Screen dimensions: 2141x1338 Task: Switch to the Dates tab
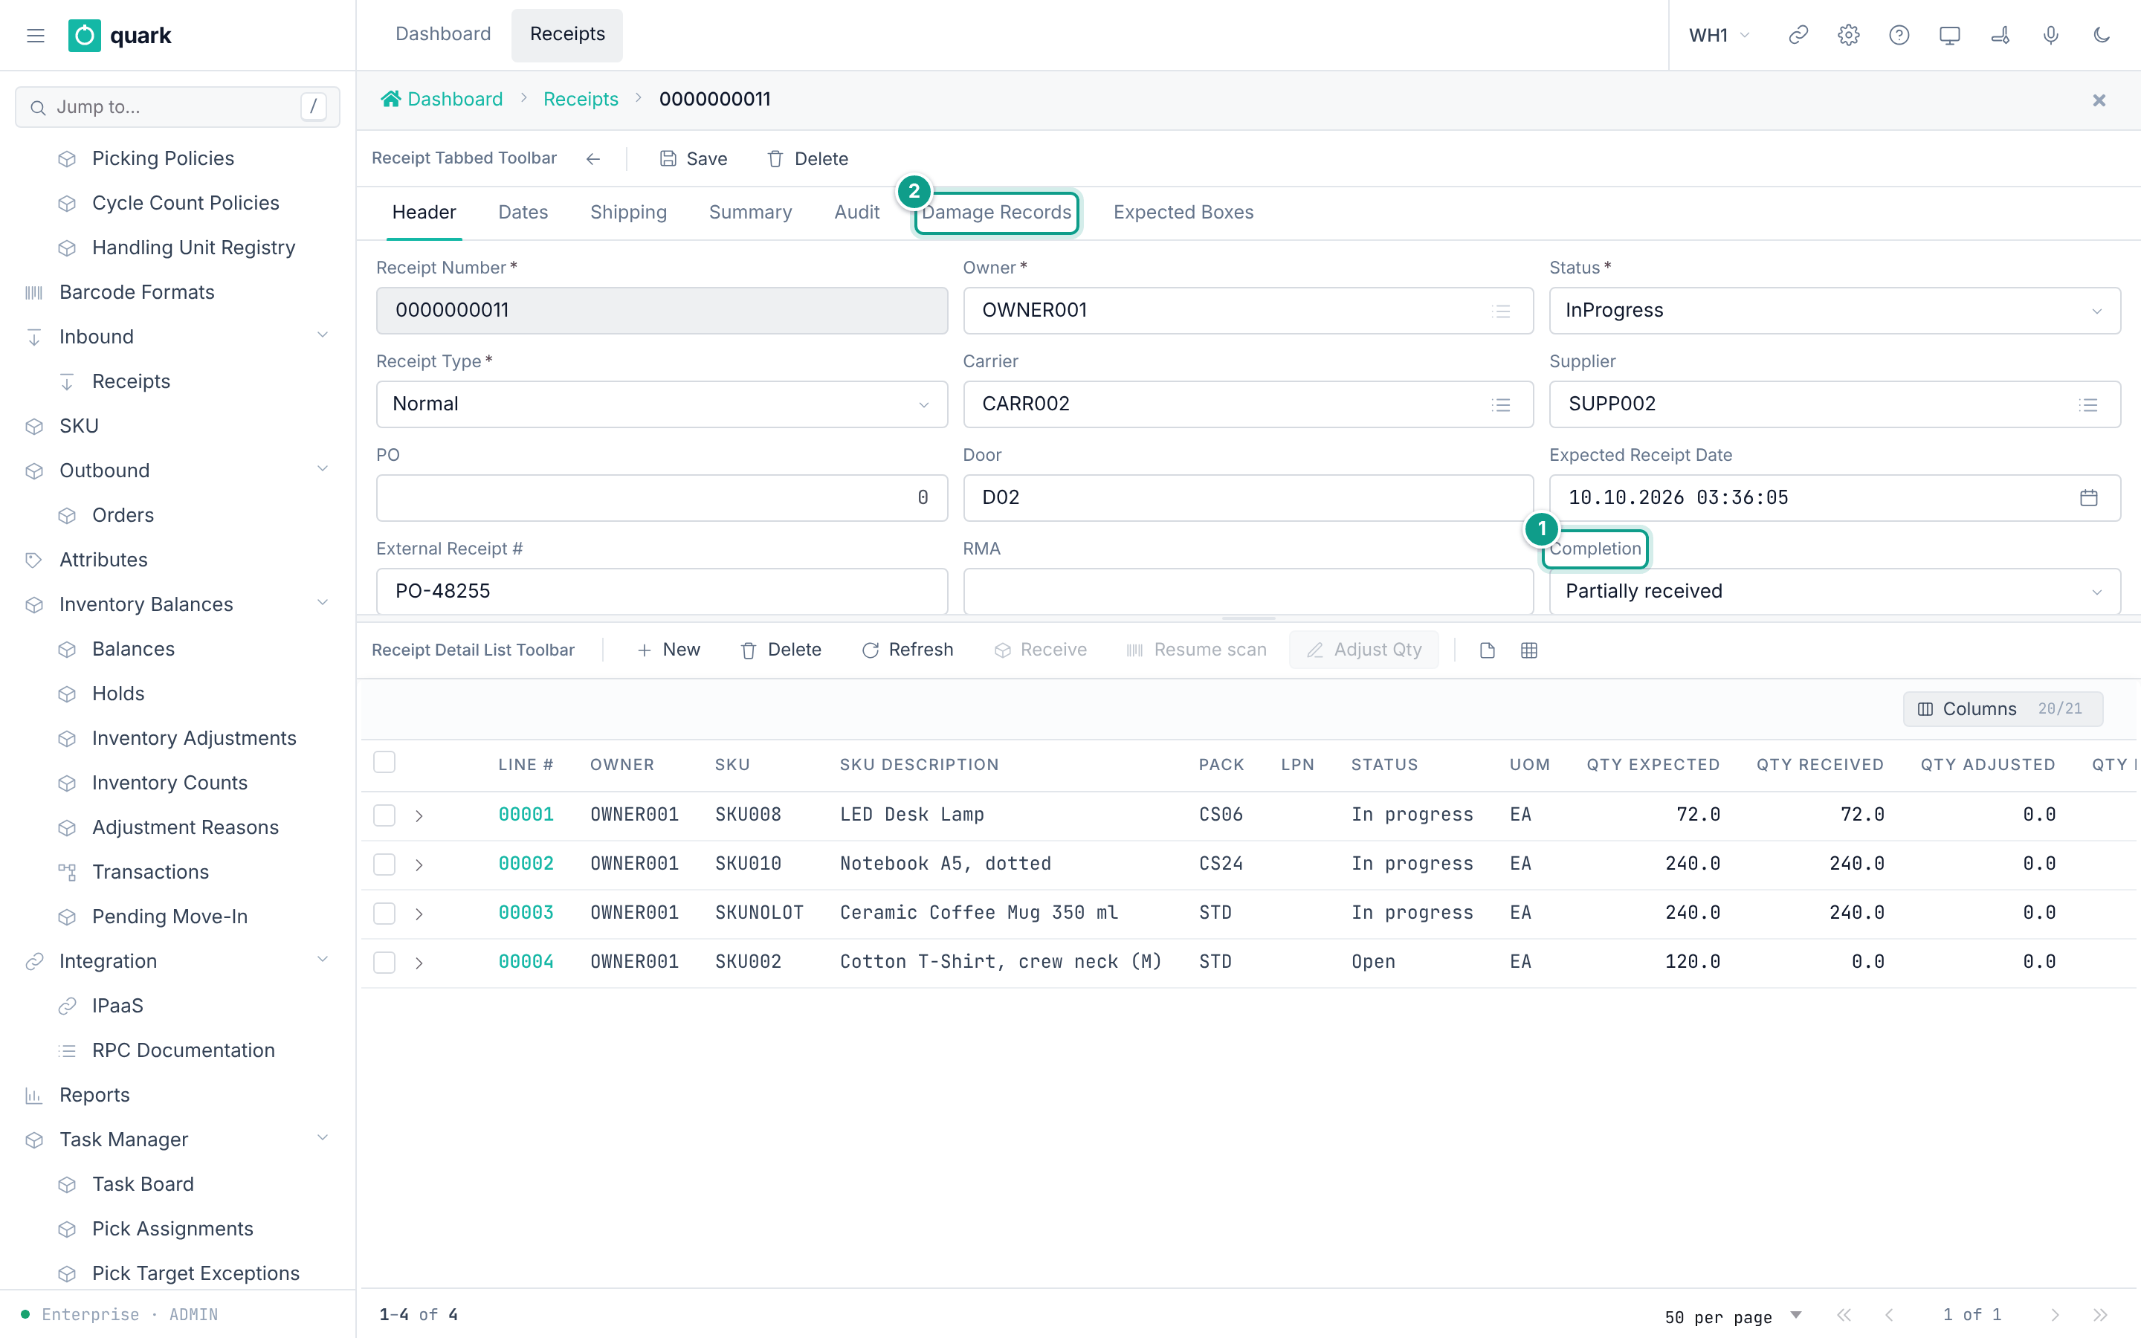tap(523, 213)
